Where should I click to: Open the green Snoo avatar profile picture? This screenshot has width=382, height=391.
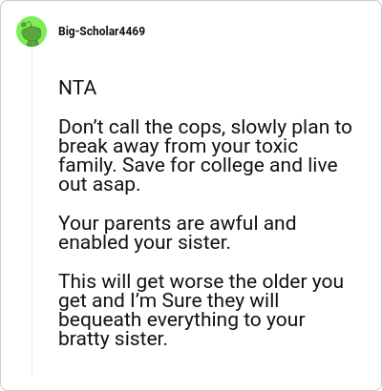tap(32, 31)
